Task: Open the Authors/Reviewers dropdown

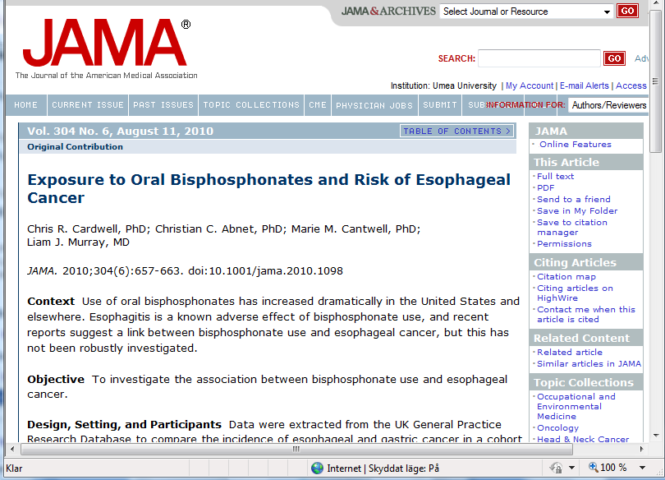Action: point(608,105)
